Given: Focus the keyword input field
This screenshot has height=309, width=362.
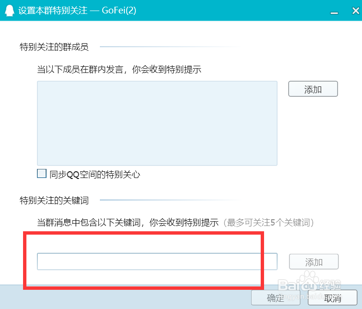Looking at the screenshot, I should (157, 261).
